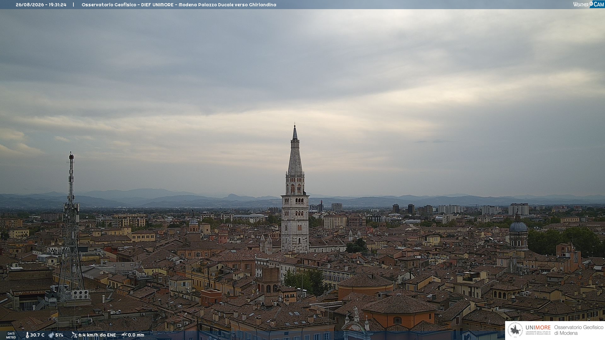This screenshot has height=340, width=605.
Task: Click the rain umbrella icon
Action: click(124, 335)
